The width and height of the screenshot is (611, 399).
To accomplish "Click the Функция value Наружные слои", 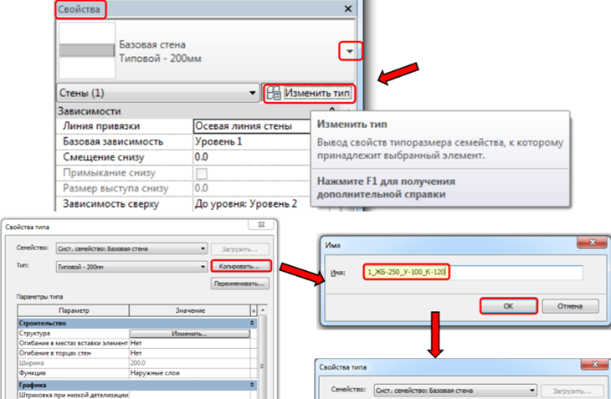I will 189,373.
